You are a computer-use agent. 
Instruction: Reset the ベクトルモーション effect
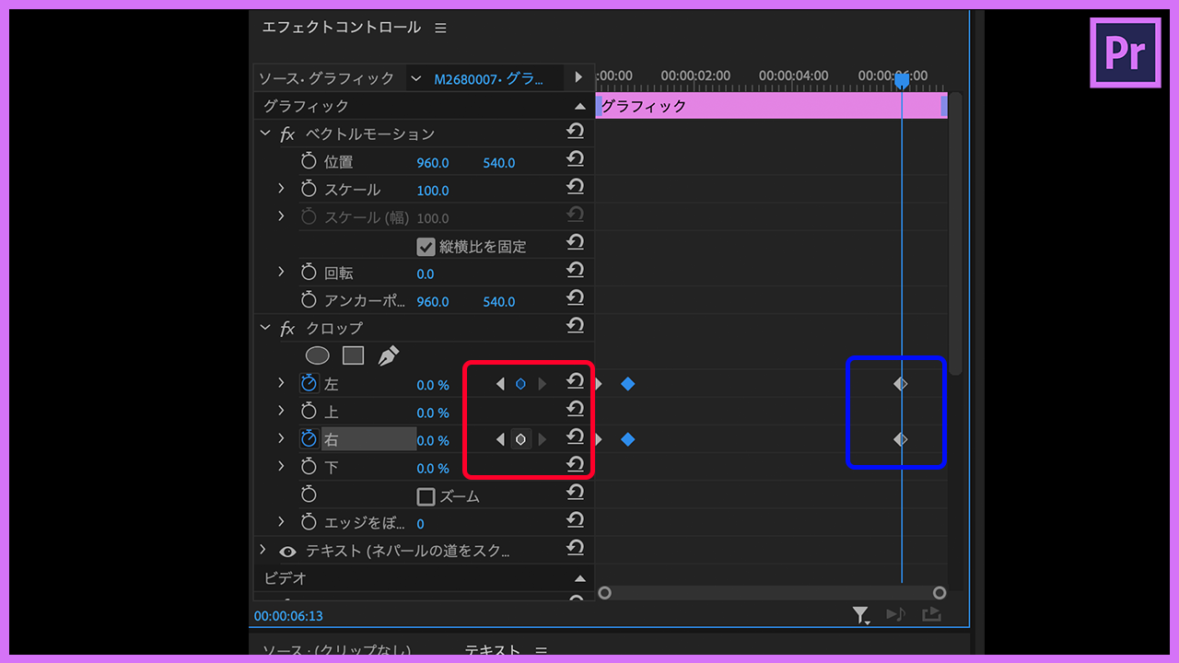(x=575, y=133)
